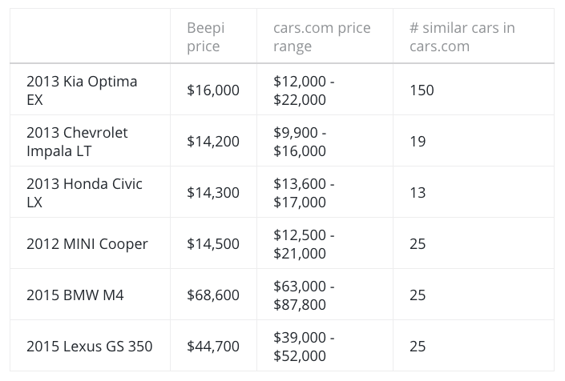
Task: Click the $14,300 Beepi price
Action: click(x=213, y=193)
